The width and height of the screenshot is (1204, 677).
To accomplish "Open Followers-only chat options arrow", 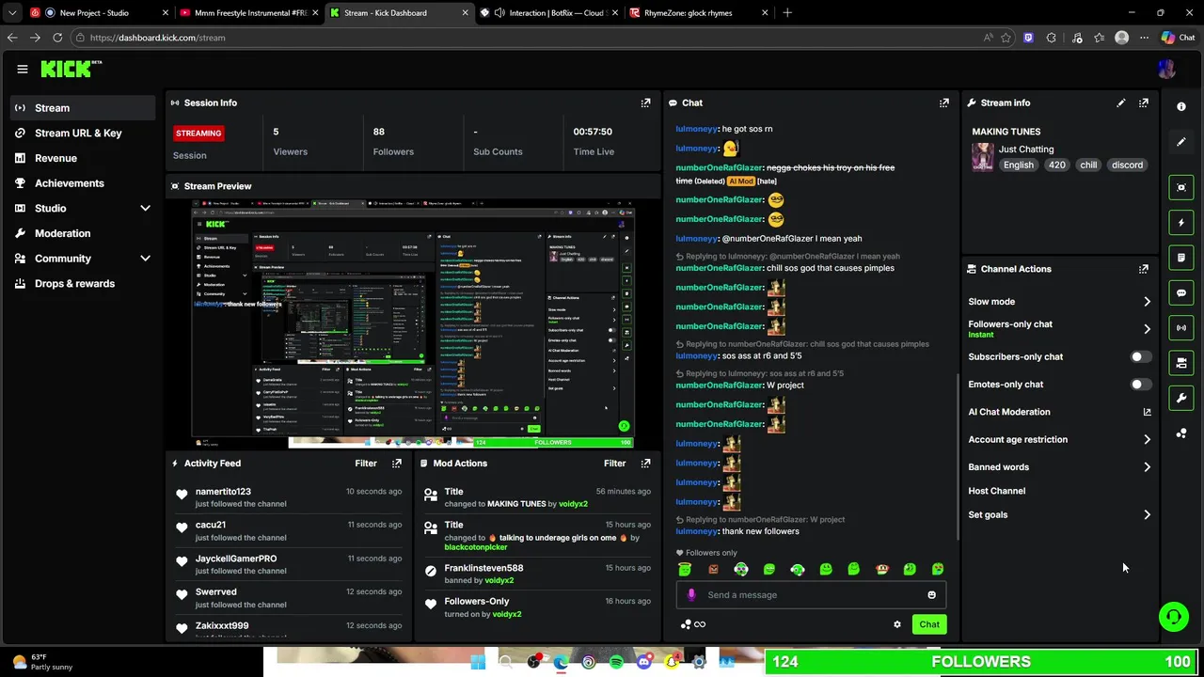I will (x=1147, y=329).
